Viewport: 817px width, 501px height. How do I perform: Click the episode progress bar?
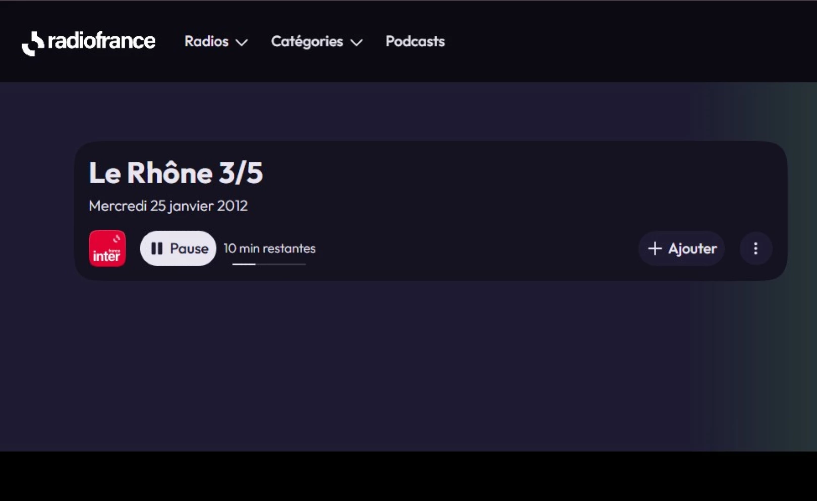pyautogui.click(x=269, y=264)
